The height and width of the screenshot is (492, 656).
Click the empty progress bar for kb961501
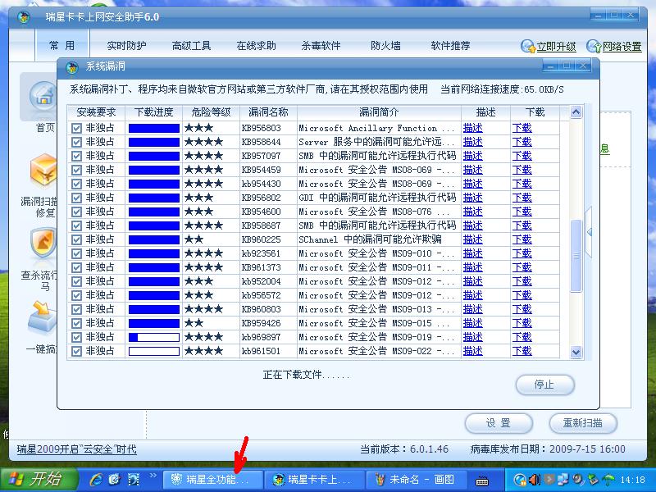coord(154,352)
